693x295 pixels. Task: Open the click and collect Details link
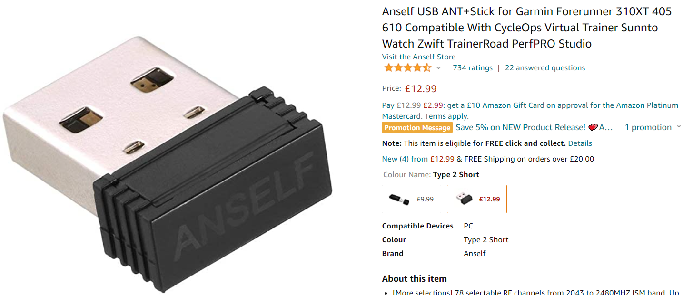coord(580,143)
